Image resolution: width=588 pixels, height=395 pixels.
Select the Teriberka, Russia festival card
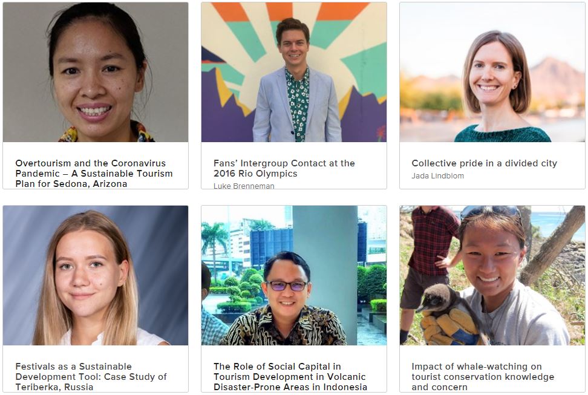tap(96, 299)
